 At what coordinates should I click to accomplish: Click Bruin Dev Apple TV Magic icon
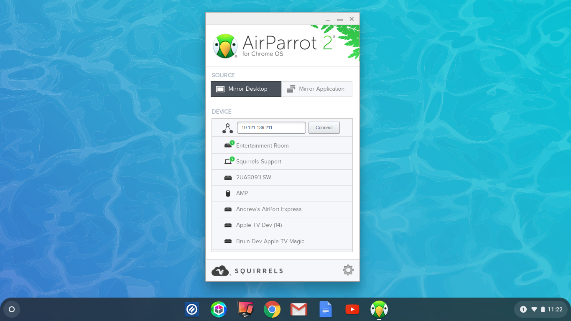(x=228, y=241)
